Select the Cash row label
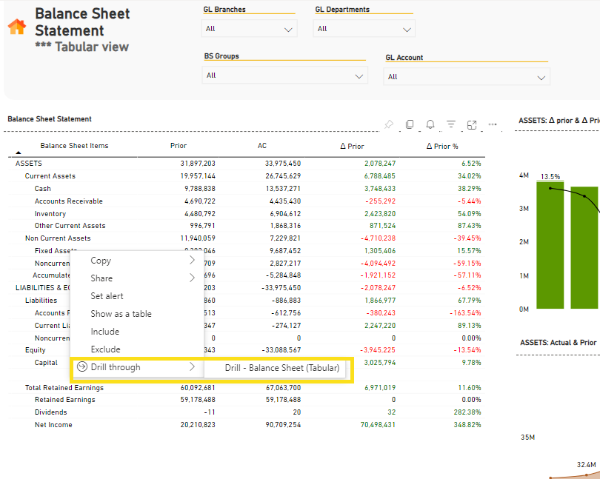This screenshot has width=600, height=479. click(42, 189)
